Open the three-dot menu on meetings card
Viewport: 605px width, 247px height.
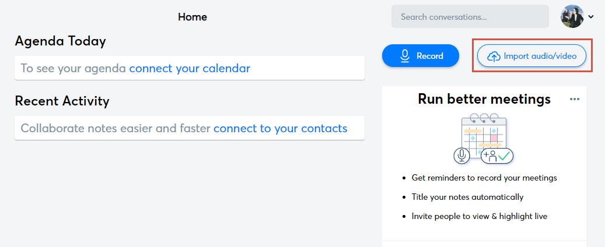tap(575, 99)
